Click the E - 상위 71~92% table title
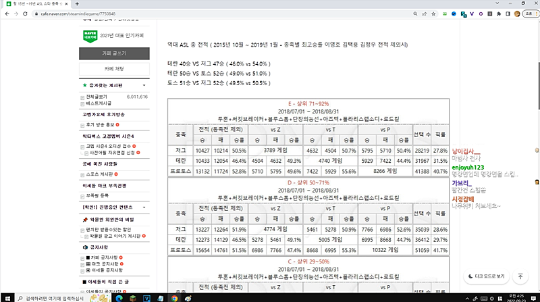The image size is (540, 302). pyautogui.click(x=308, y=104)
